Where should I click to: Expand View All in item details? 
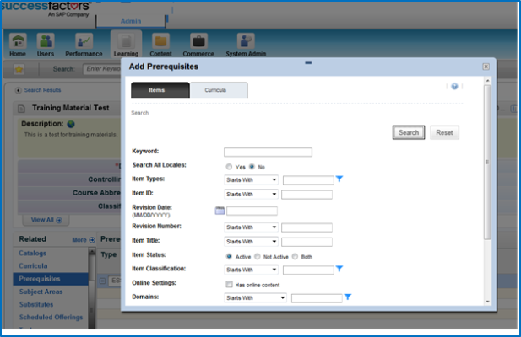point(46,220)
